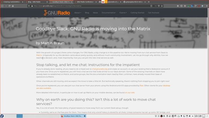Screen dimensions: 209x118
Task: Open the Documentation nav item
Action: tap(109, 13)
